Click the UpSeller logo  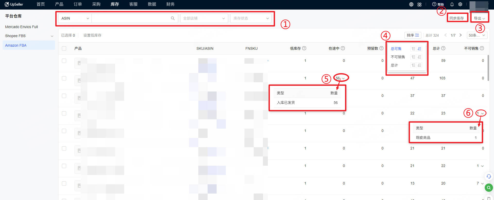14,4
